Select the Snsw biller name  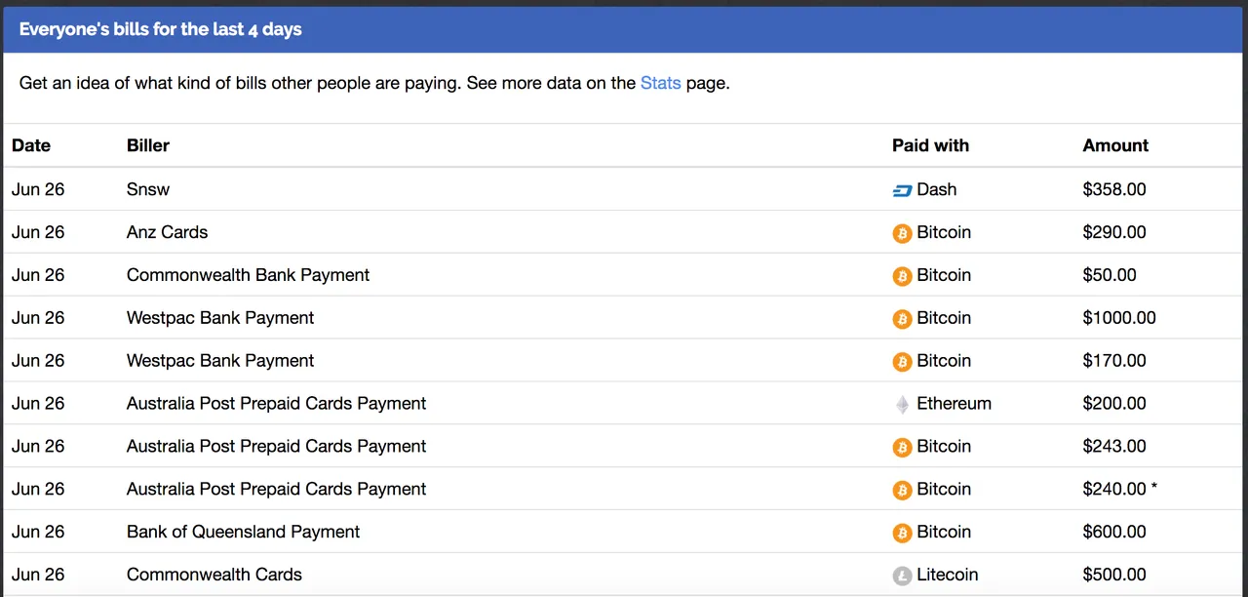tap(148, 189)
